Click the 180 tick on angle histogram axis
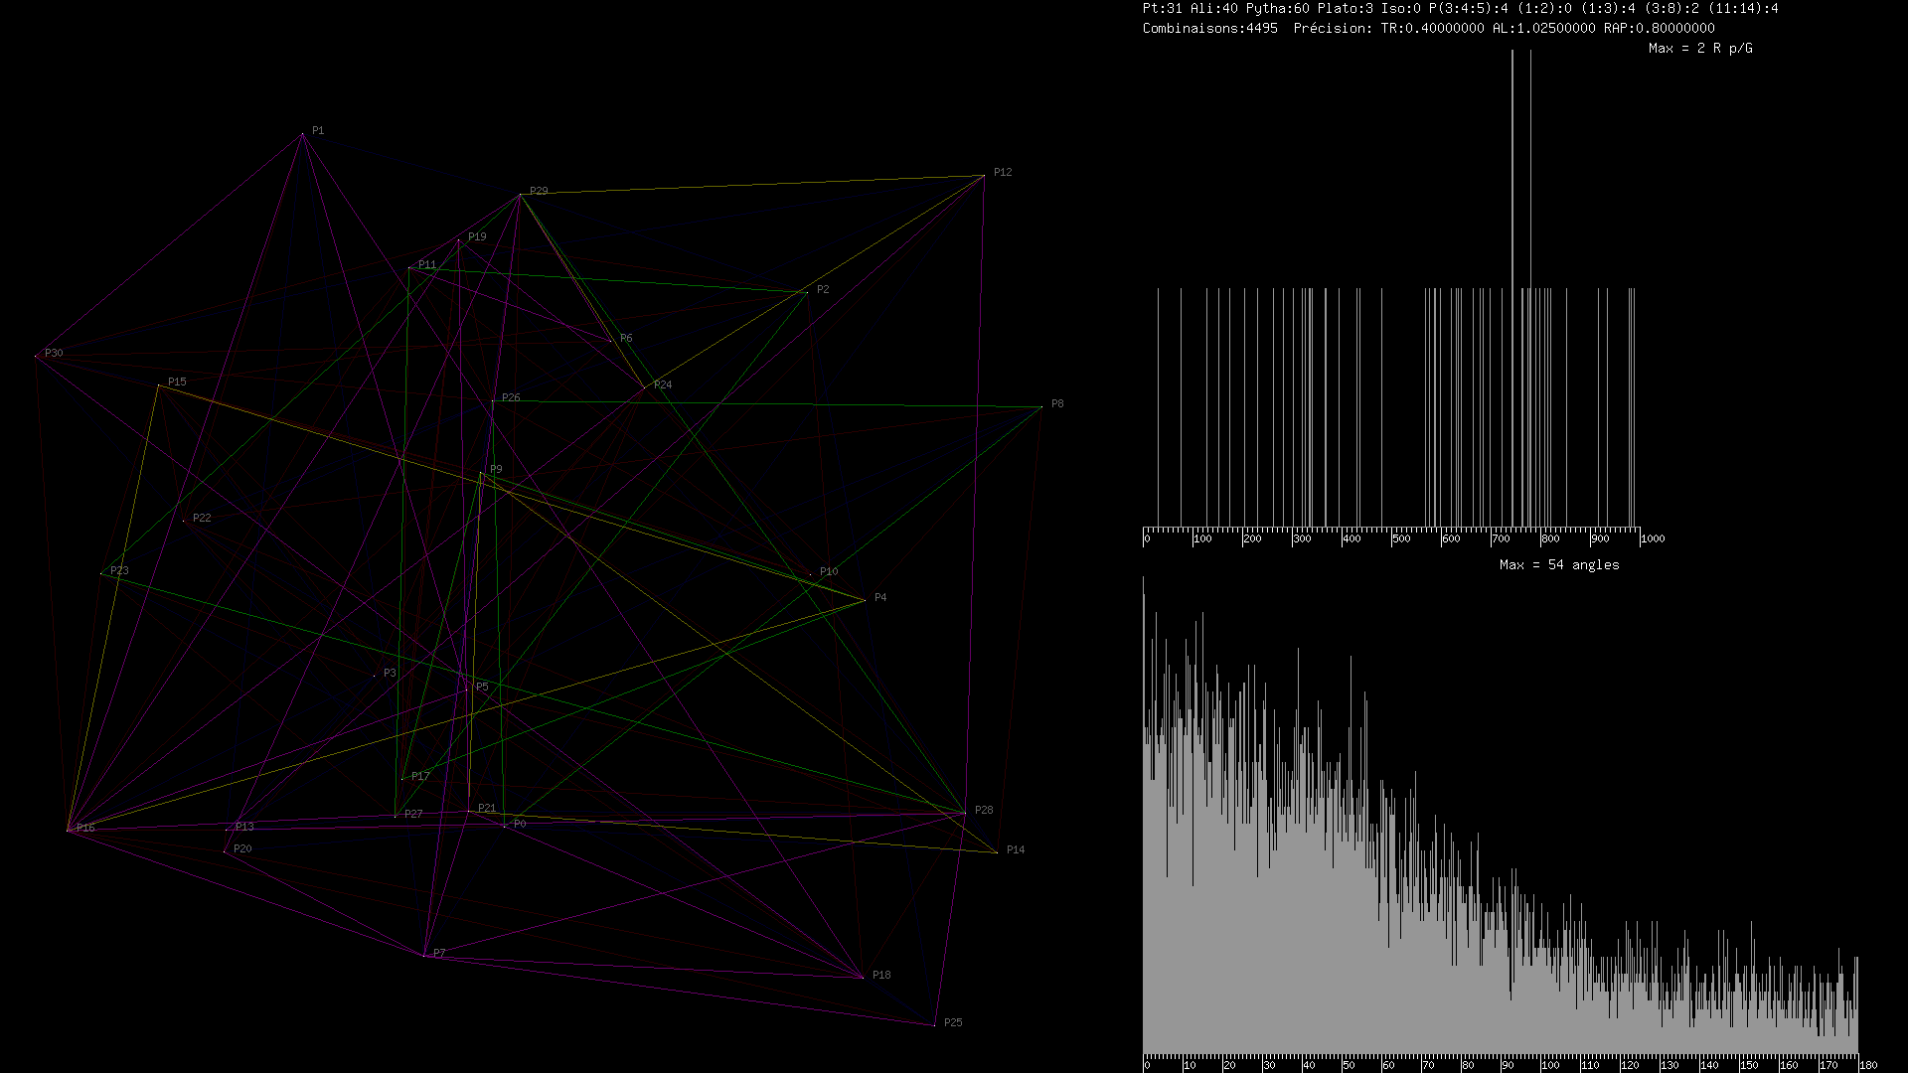 (x=1868, y=1066)
